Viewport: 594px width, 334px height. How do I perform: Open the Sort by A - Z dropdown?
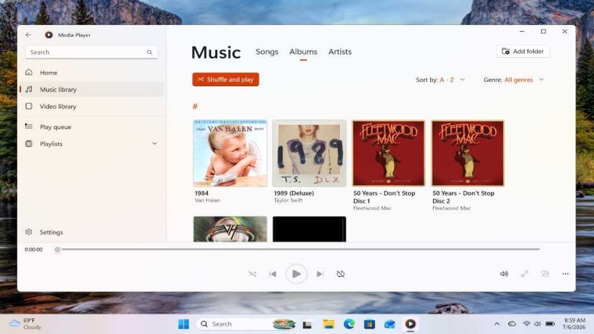pos(440,80)
